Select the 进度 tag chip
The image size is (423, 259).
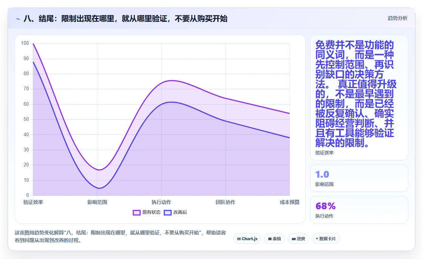(x=298, y=239)
